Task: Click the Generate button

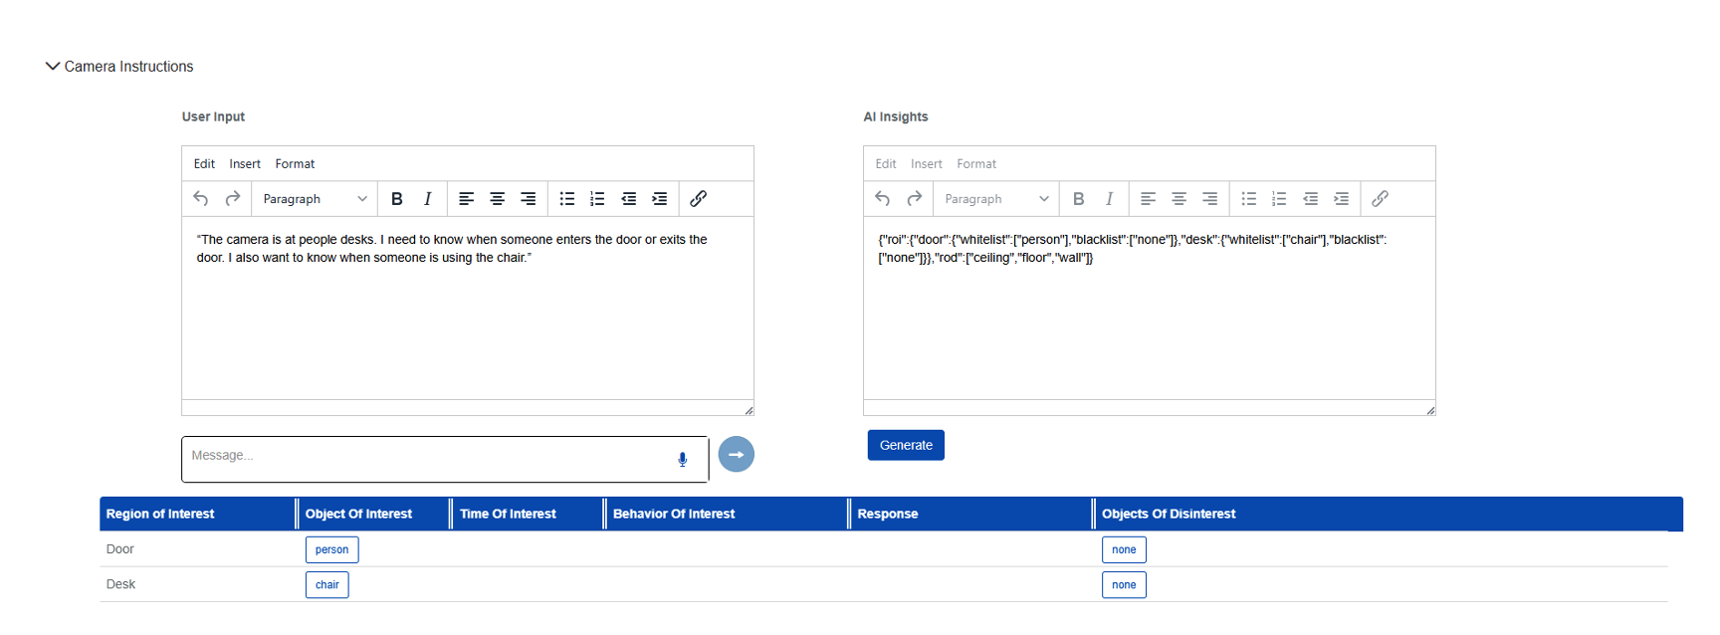Action: point(906,445)
